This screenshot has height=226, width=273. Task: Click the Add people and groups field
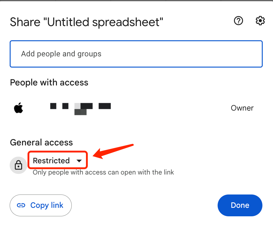pyautogui.click(x=136, y=54)
